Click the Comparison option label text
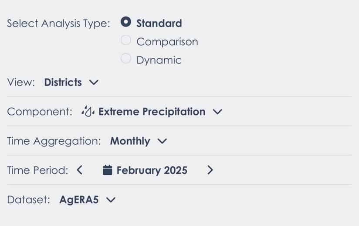Screen dimensions: 359x226 point(167,42)
